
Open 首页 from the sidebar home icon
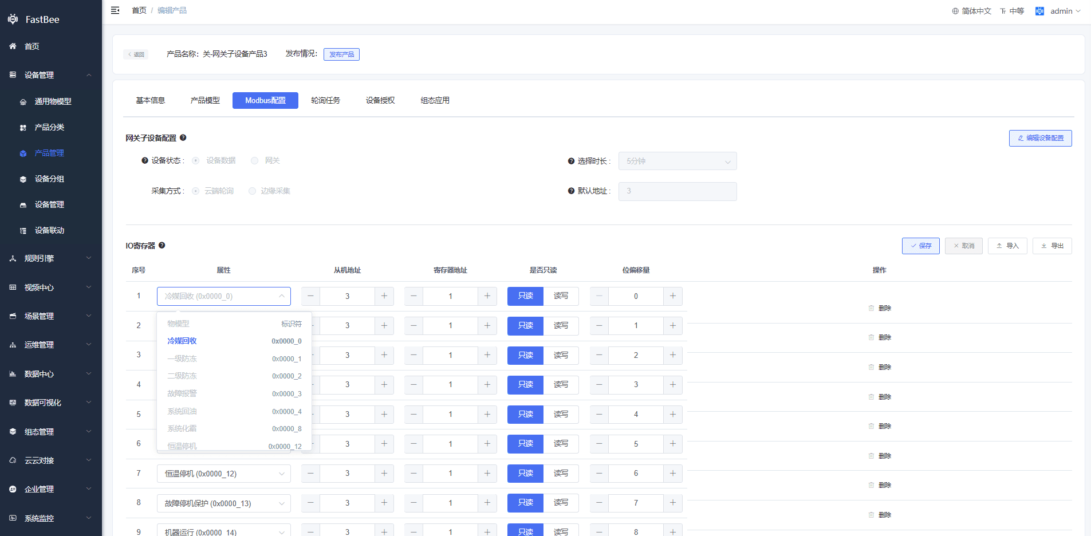(13, 46)
